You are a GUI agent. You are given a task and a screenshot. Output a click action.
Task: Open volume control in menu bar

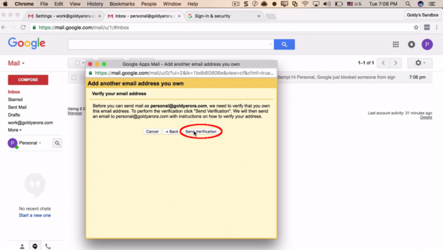327,4
